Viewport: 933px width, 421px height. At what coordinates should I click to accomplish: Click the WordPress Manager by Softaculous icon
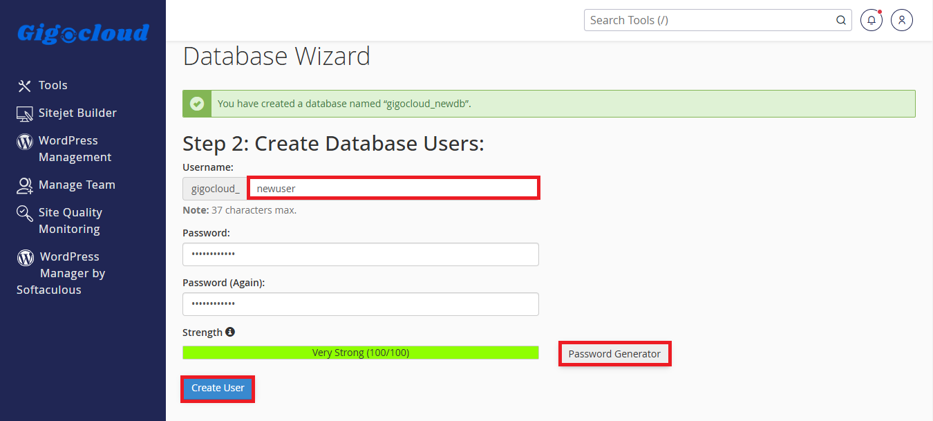click(26, 258)
